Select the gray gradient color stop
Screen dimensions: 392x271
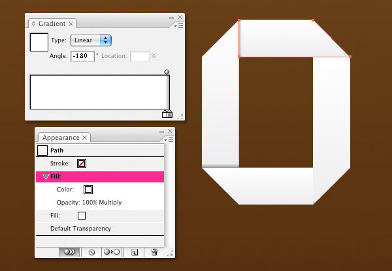tap(170, 114)
